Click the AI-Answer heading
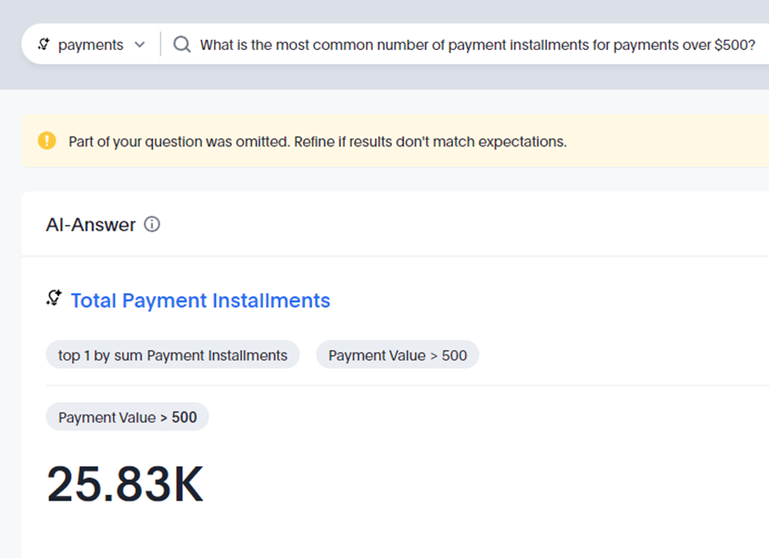 point(91,224)
